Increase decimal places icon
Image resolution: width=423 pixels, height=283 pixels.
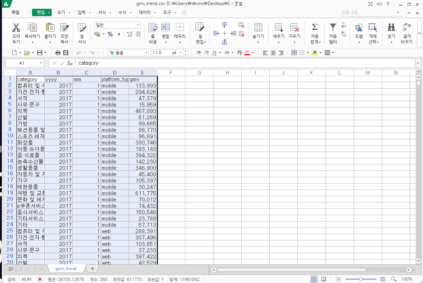coord(129,34)
